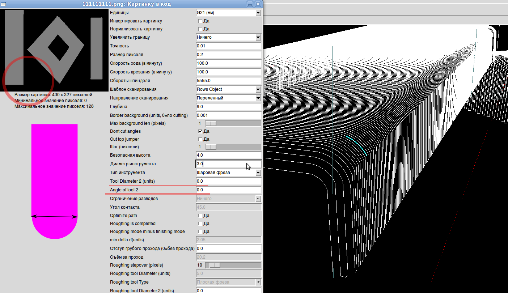Open the Шаблон сканирования dropdown

(x=228, y=89)
